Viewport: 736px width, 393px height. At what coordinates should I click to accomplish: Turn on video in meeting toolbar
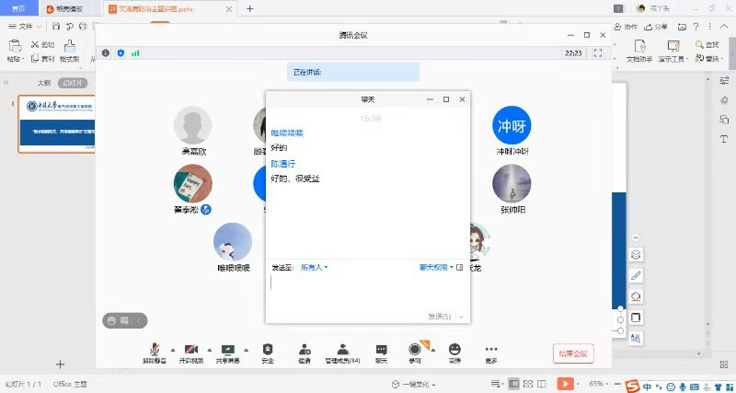pyautogui.click(x=190, y=350)
